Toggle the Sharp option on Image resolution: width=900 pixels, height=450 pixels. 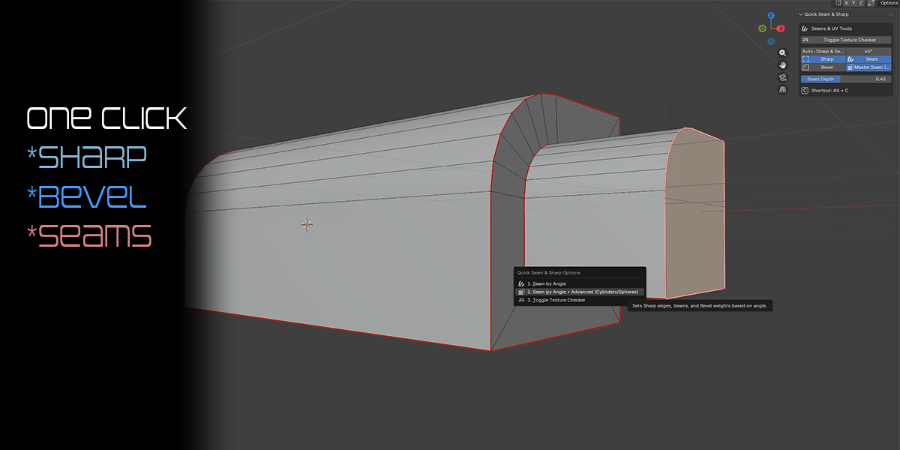point(823,59)
